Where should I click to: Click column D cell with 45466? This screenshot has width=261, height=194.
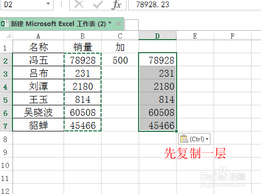click(157, 125)
